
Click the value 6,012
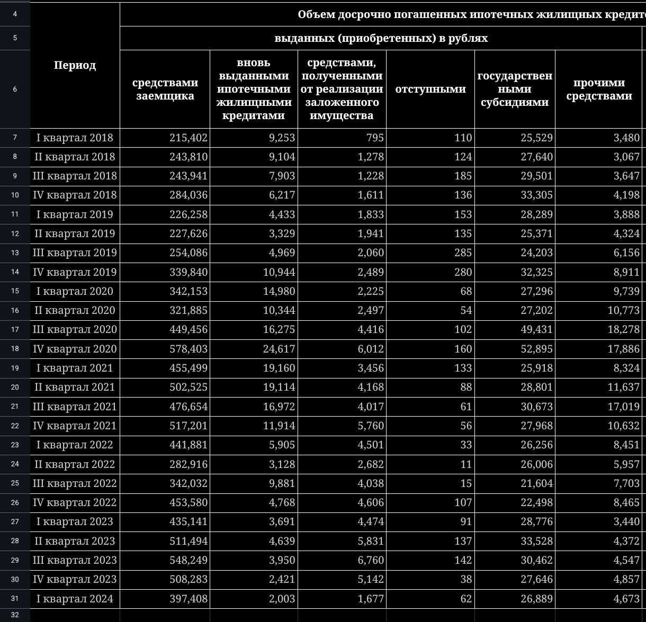tap(342, 349)
